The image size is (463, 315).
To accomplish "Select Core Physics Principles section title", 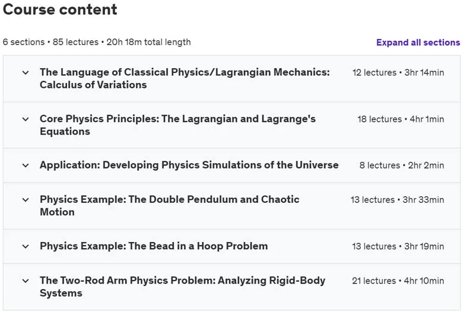I will tap(177, 125).
